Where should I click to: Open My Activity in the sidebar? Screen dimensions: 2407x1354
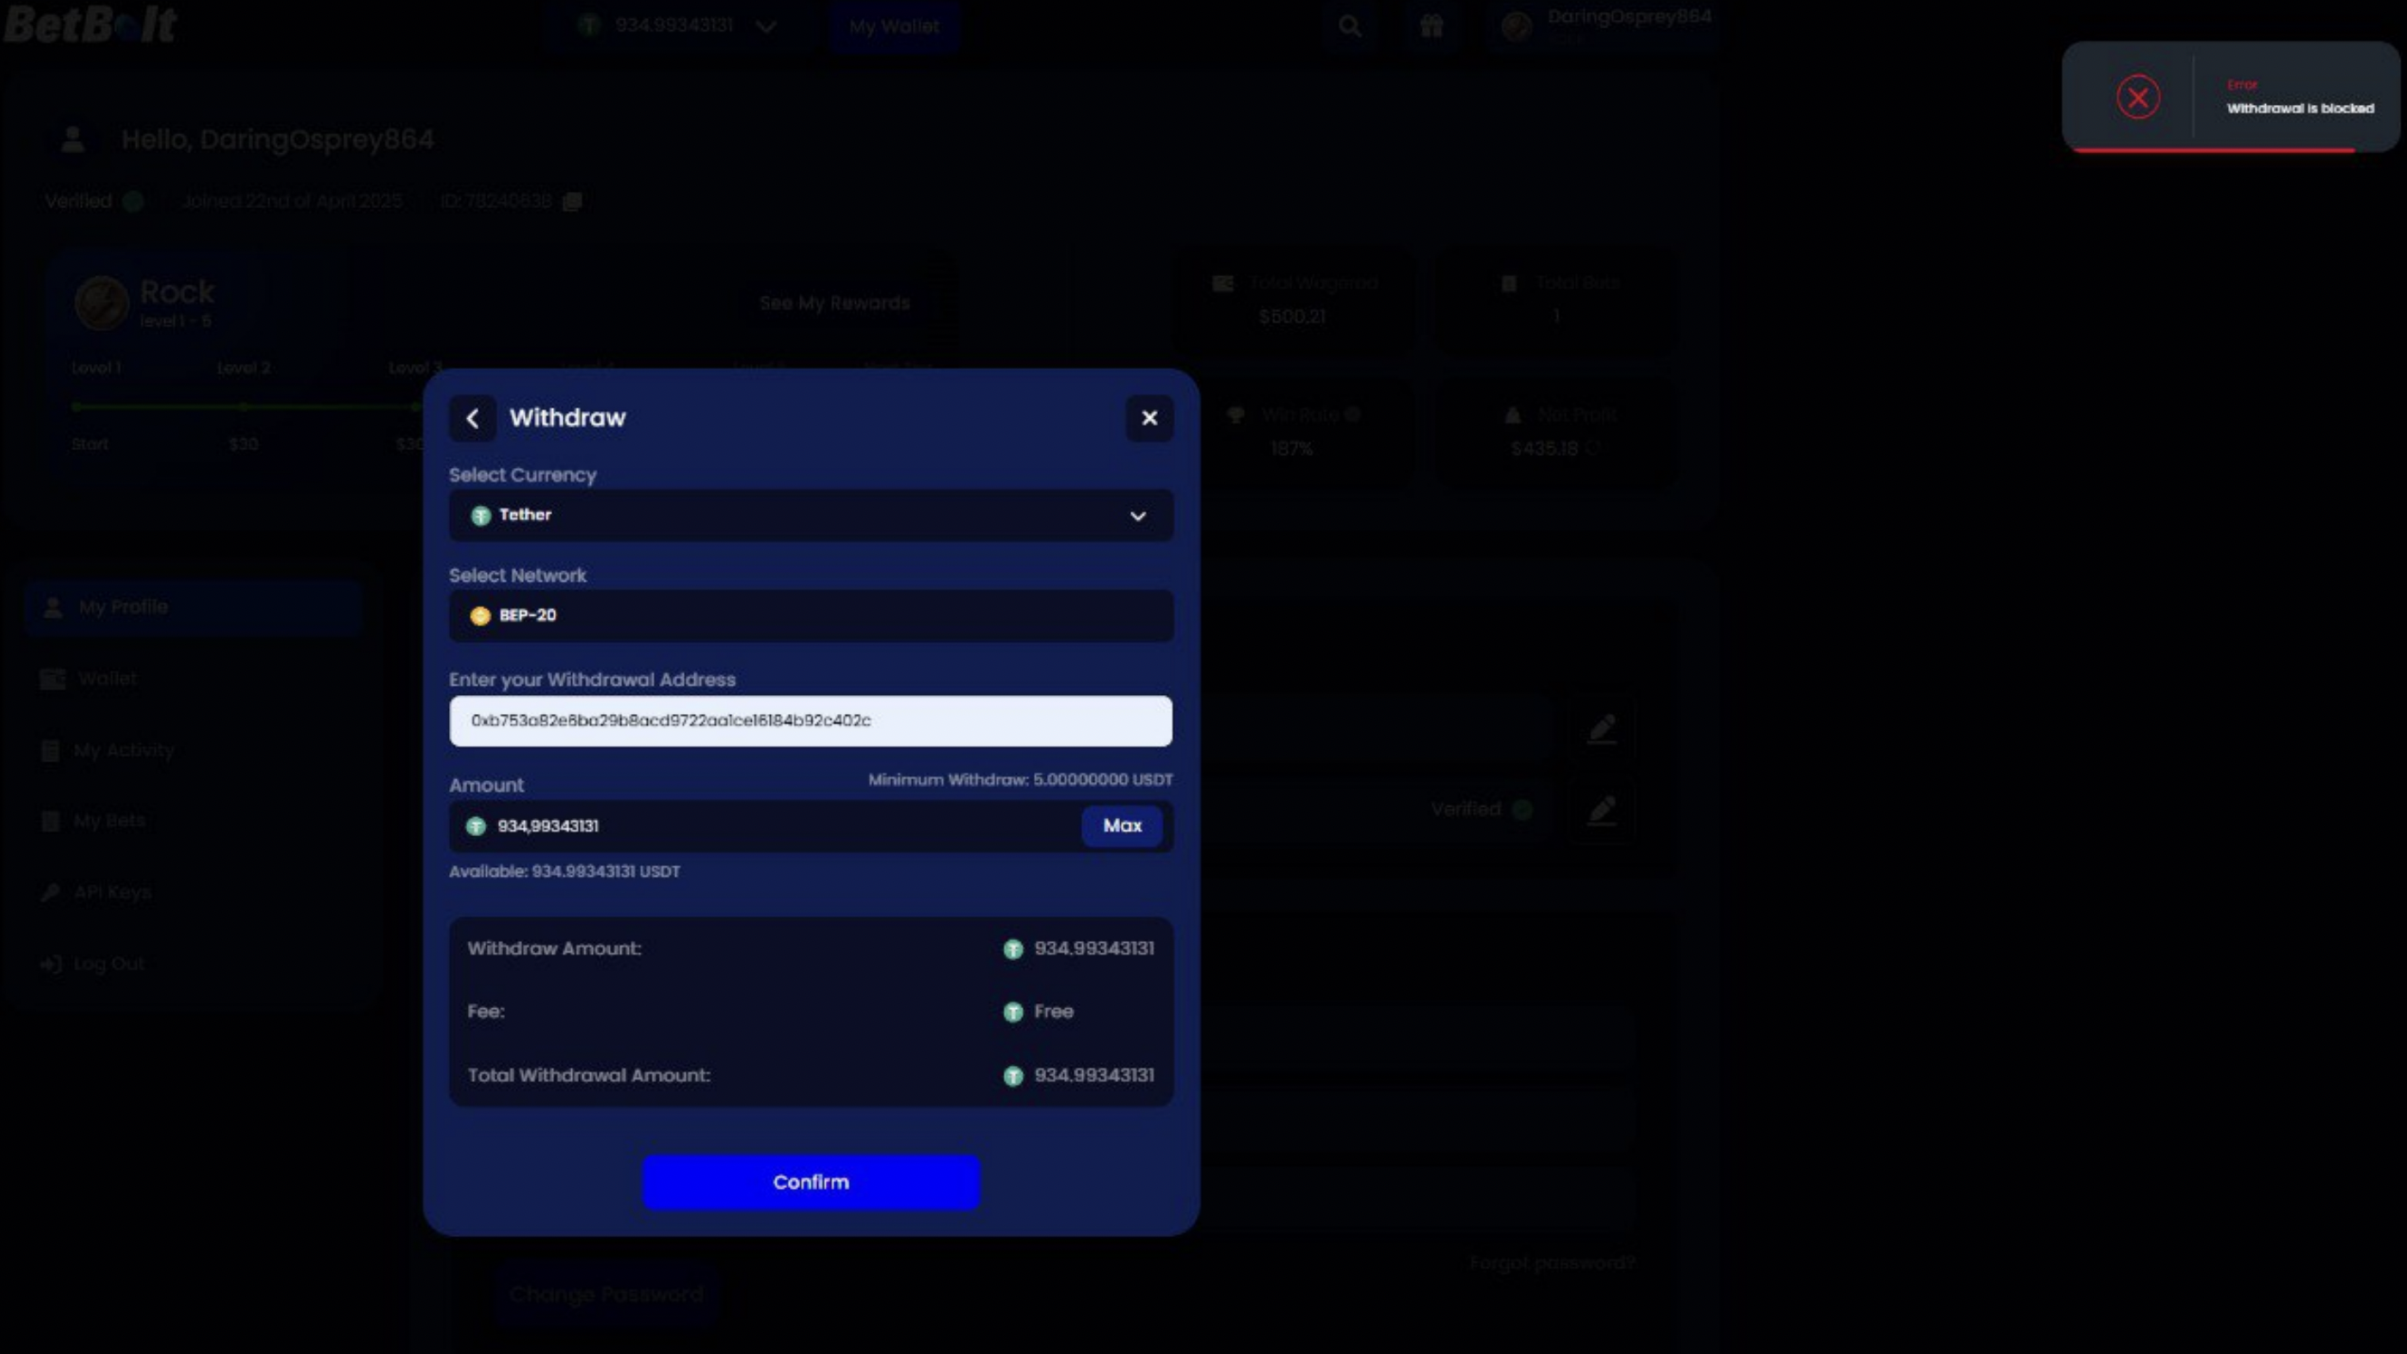tap(194, 750)
